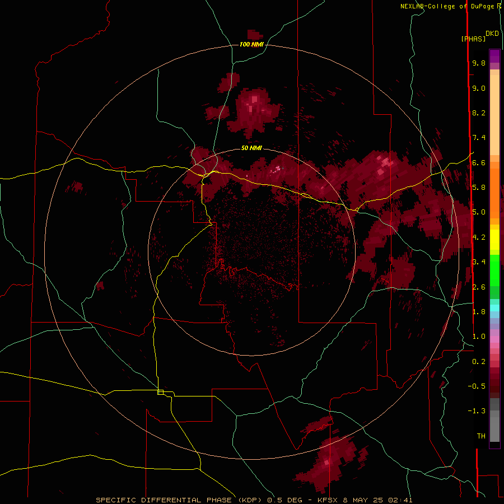
Task: Click the small yellow square city marker on the highway
Action: 160,392
